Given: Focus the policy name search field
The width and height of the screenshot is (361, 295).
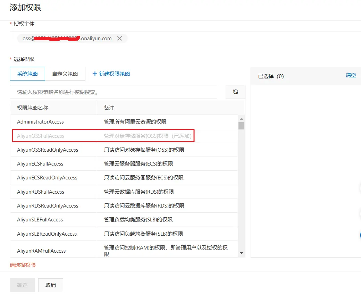Looking at the screenshot, I should click(114, 92).
